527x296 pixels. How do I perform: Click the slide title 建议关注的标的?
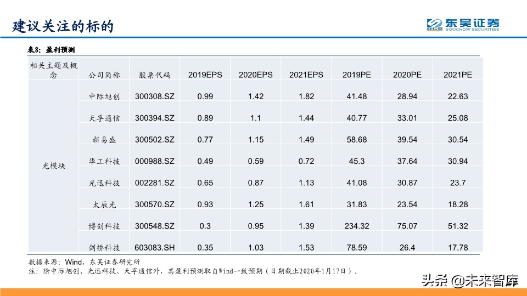pos(63,26)
